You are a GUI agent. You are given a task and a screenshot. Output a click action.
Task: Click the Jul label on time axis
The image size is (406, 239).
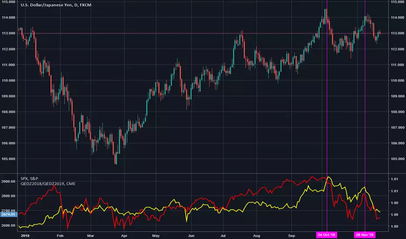223,236
